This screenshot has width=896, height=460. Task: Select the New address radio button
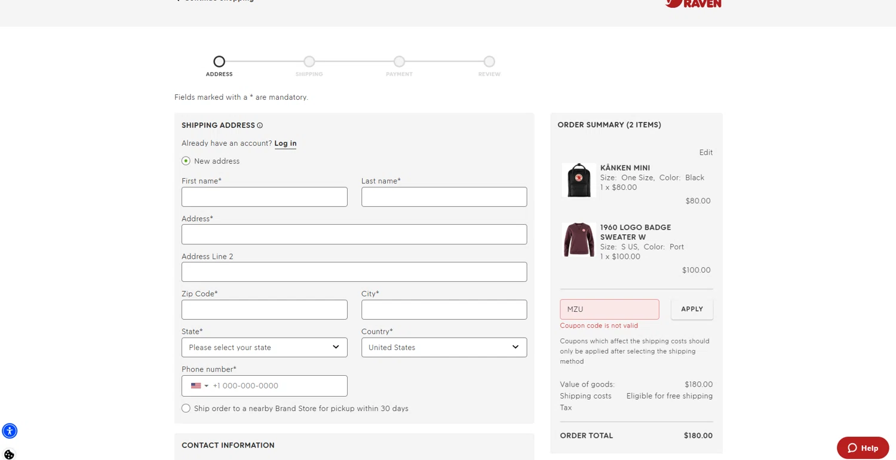pyautogui.click(x=186, y=161)
